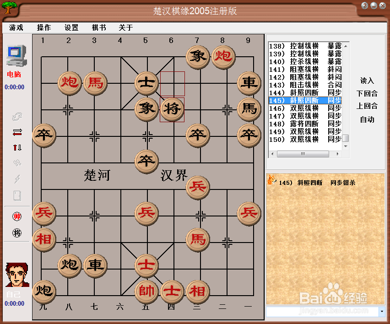Image resolution: width=390 pixels, height=324 pixels.
Task: Select list entry 149) 双照纵横
Action: 305,131
